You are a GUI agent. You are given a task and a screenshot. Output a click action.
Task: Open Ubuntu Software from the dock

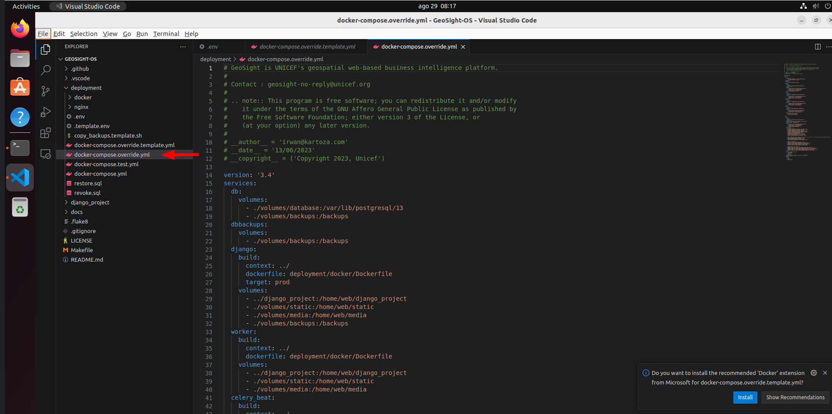[20, 88]
